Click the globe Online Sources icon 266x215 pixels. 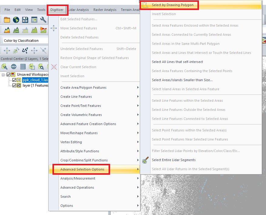[x=16, y=20]
